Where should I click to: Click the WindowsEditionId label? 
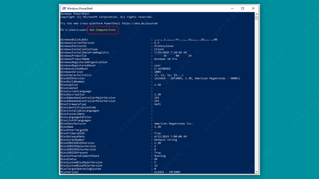tap(73, 46)
